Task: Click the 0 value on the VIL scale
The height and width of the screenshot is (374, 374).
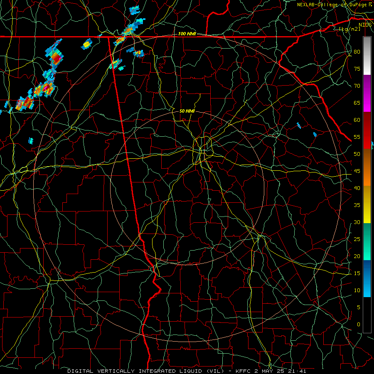Action: click(359, 325)
